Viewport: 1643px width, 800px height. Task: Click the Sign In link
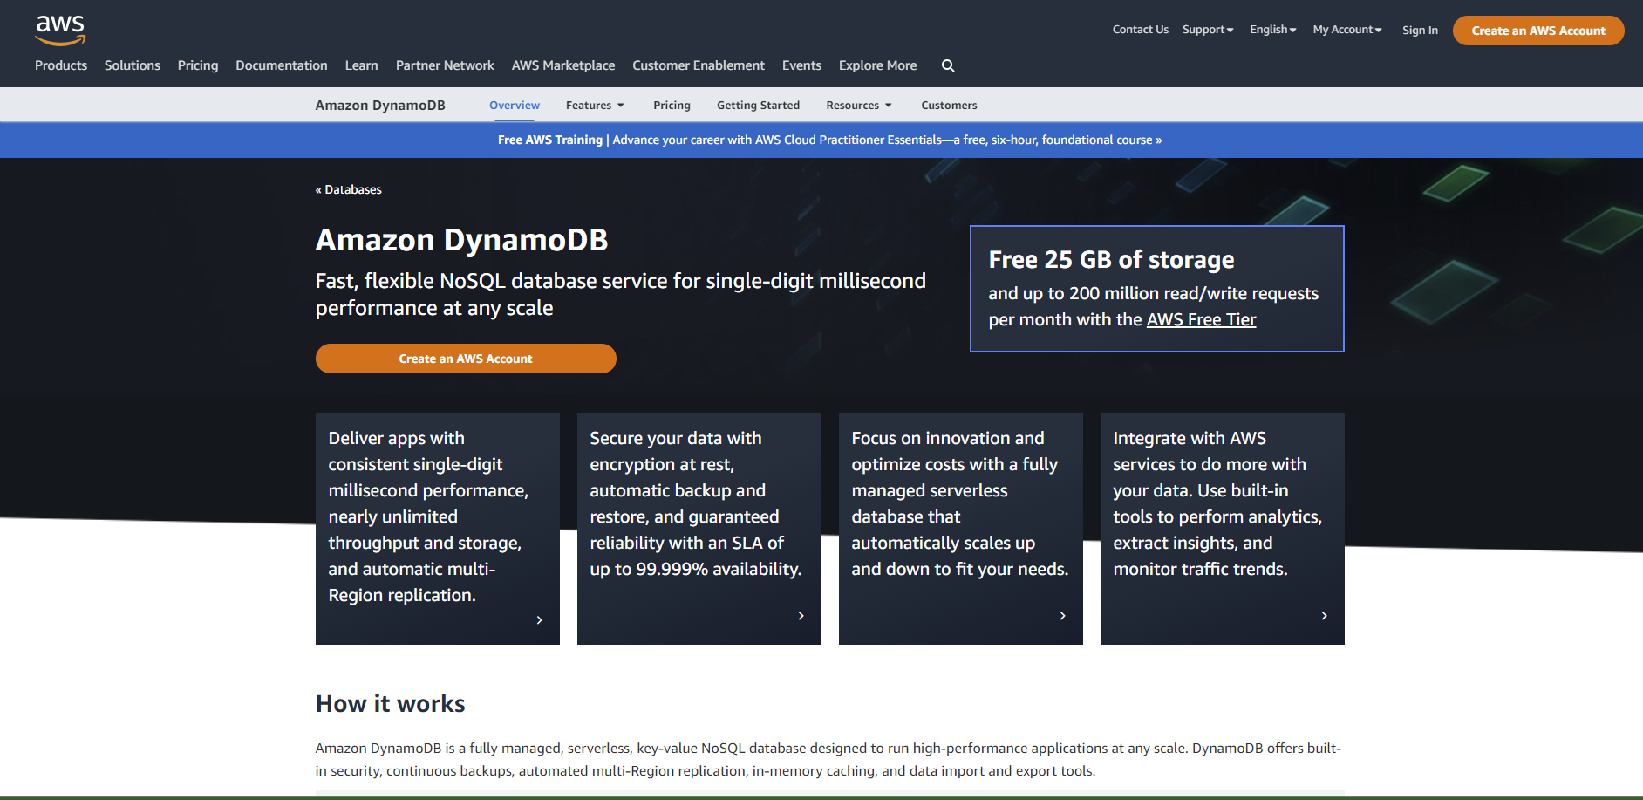(1420, 30)
